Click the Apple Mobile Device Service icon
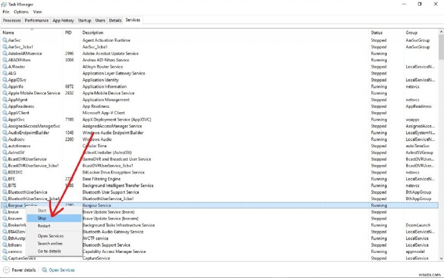 (x=5, y=93)
